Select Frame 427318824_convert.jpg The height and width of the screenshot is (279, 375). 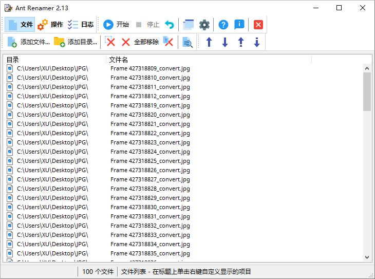click(x=150, y=152)
